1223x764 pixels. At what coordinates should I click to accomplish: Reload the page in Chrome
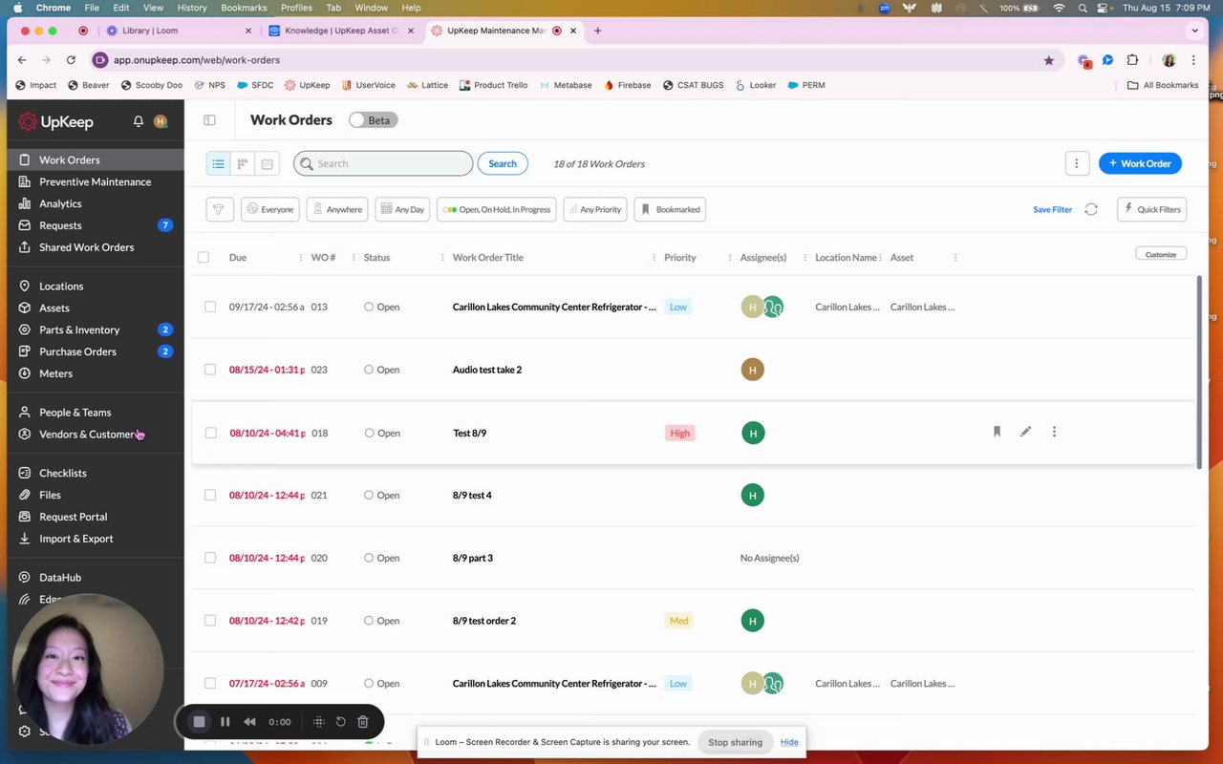click(x=71, y=60)
